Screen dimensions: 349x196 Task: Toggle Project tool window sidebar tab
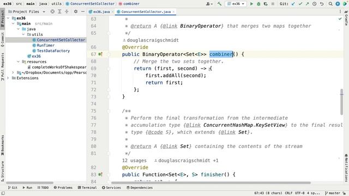click(x=2, y=18)
